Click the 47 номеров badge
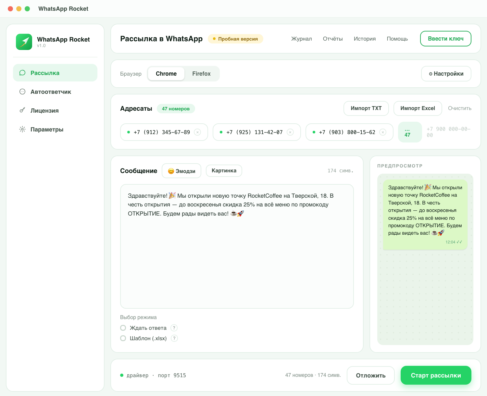Screen dimensions: 487x396 176,109
